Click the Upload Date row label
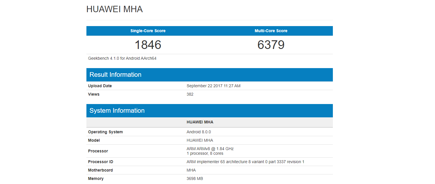Screen dimensions: 435x184 pos(100,86)
